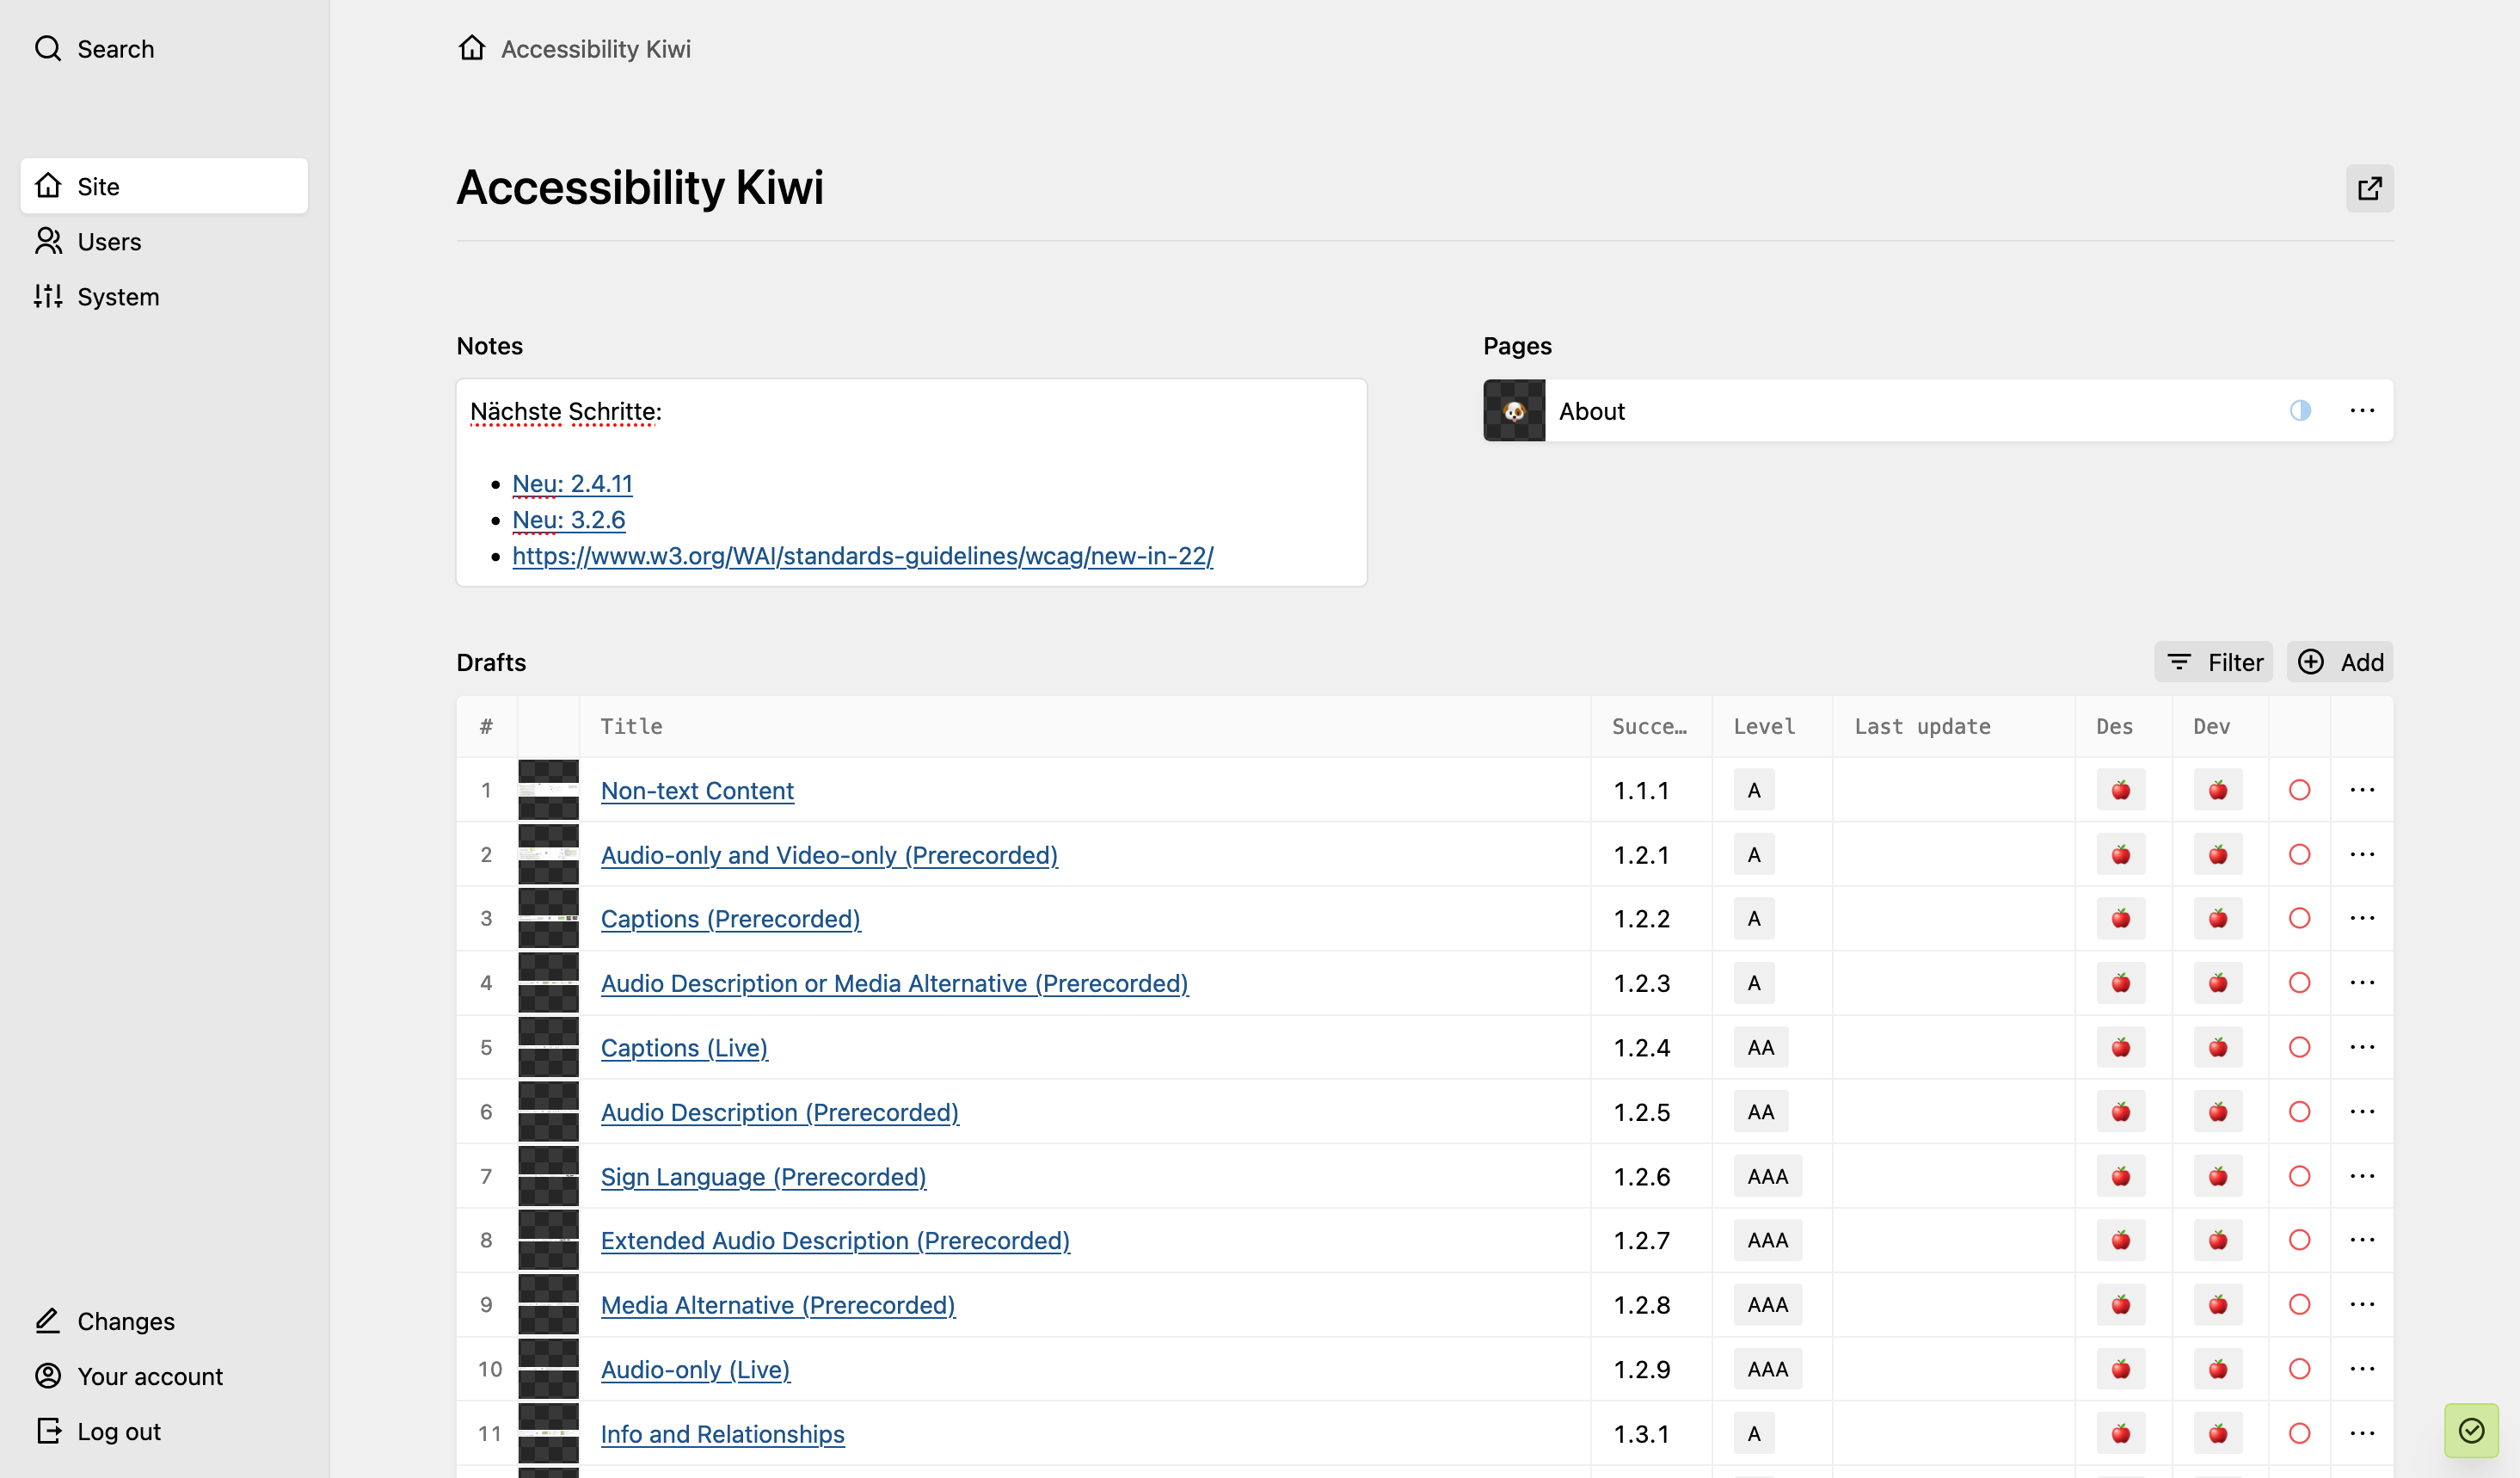Click Des apple icon for Audio Description or Media Alternative
Image resolution: width=2520 pixels, height=1478 pixels.
tap(2120, 983)
